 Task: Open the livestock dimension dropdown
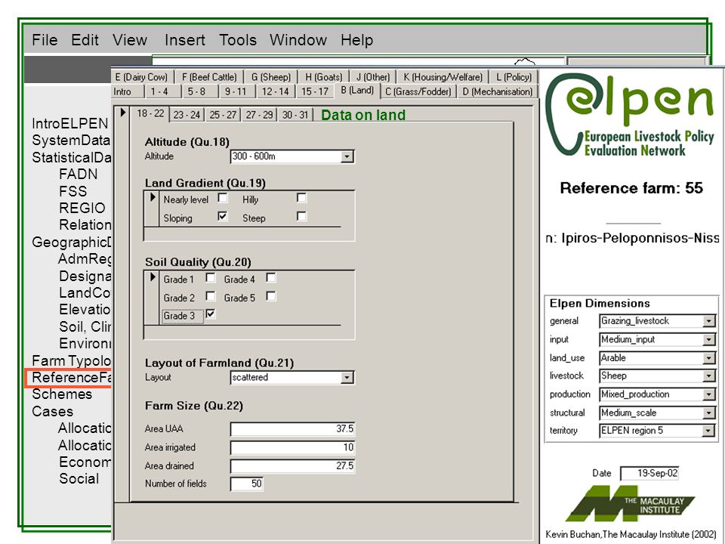tap(709, 376)
